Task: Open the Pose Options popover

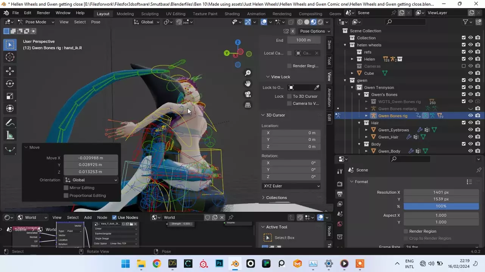Action: tap(315, 31)
